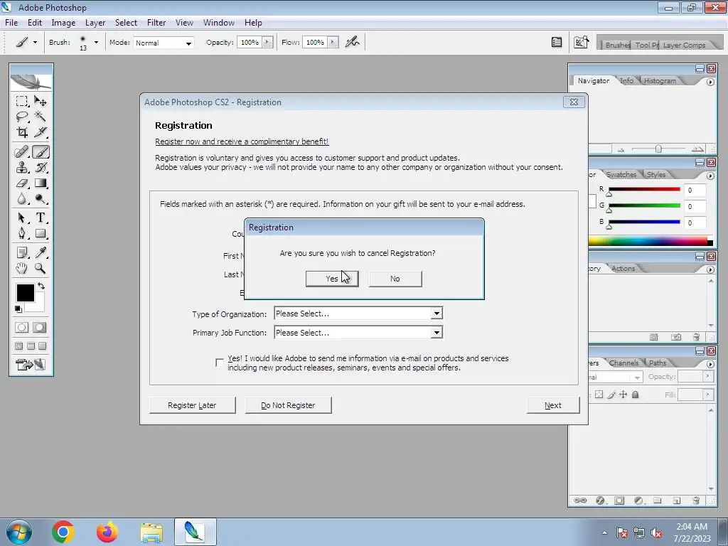Select the Slice tool
Screen dimensions: 728x546
41,132
